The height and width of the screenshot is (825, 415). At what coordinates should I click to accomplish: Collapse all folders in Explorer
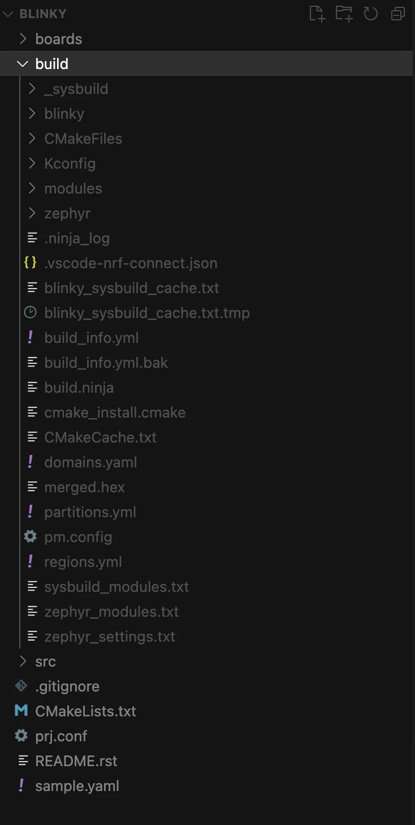(x=398, y=14)
